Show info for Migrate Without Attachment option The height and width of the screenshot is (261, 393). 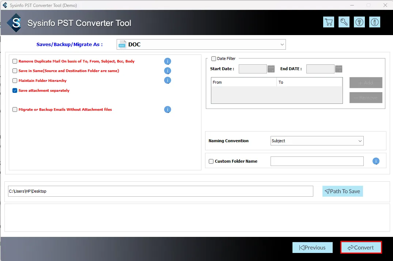tap(167, 110)
